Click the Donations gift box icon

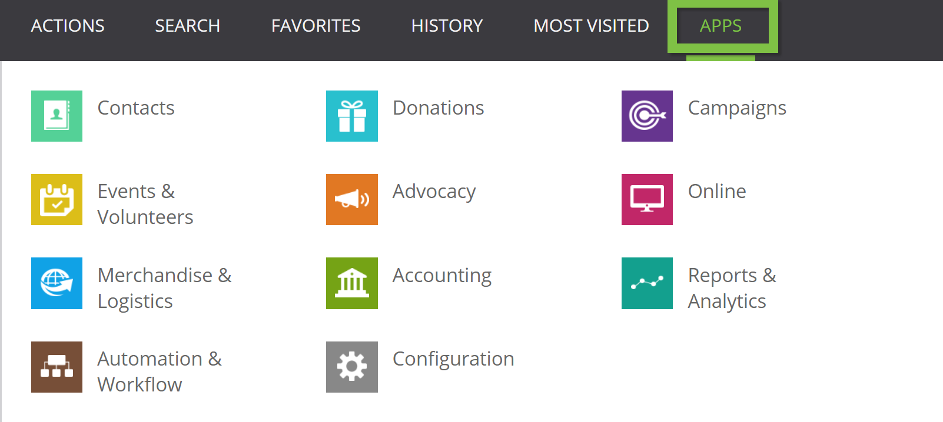coord(352,116)
